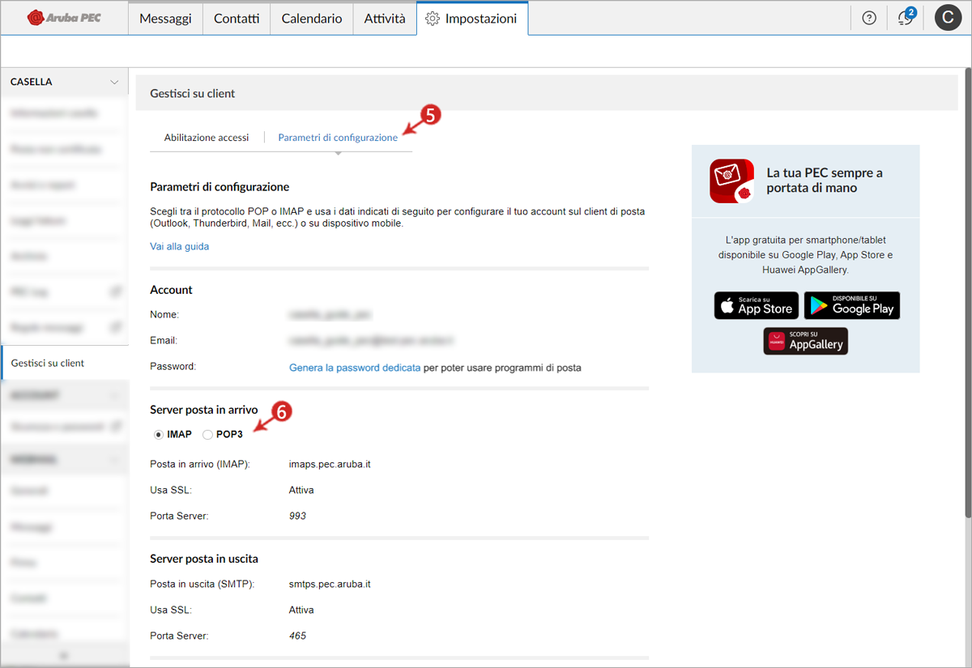Open the Attività tab
This screenshot has width=972, height=668.
(x=385, y=19)
